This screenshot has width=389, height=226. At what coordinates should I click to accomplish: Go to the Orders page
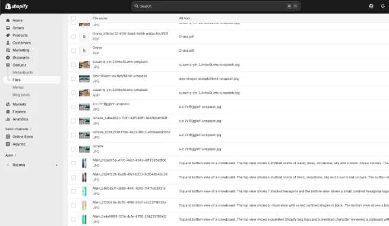coord(18,28)
